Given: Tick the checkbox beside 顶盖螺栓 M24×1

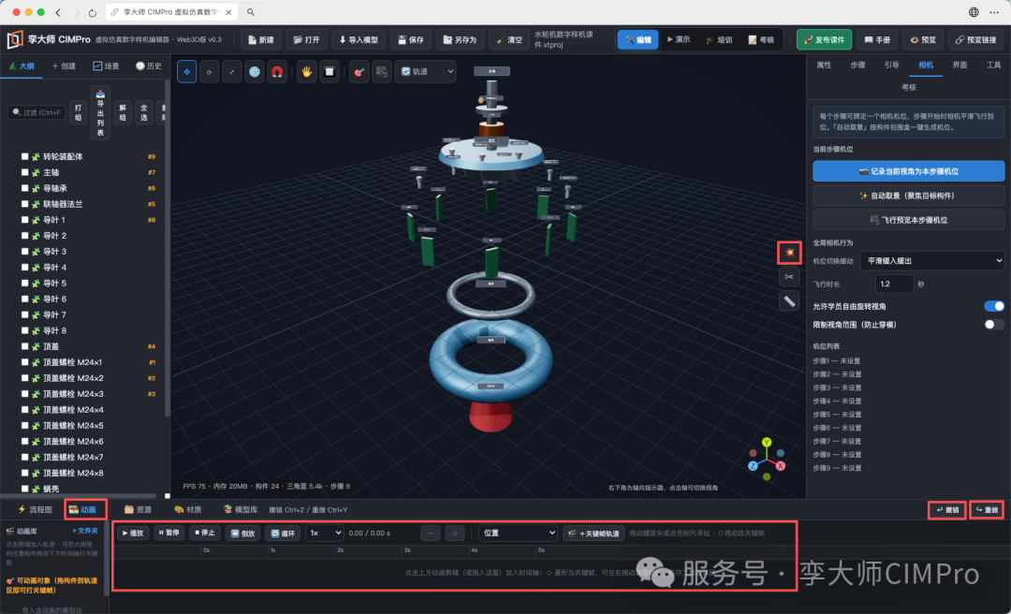Looking at the screenshot, I should pos(25,362).
